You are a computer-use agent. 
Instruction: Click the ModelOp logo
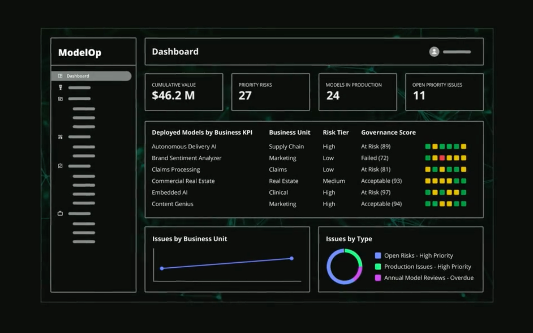tap(80, 53)
